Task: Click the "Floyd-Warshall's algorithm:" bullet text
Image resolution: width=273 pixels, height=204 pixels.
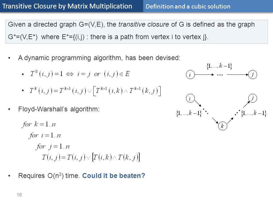Action: 59,109
